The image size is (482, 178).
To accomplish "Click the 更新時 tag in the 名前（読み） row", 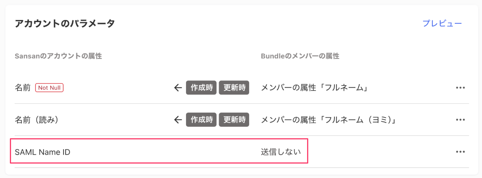I will click(234, 120).
